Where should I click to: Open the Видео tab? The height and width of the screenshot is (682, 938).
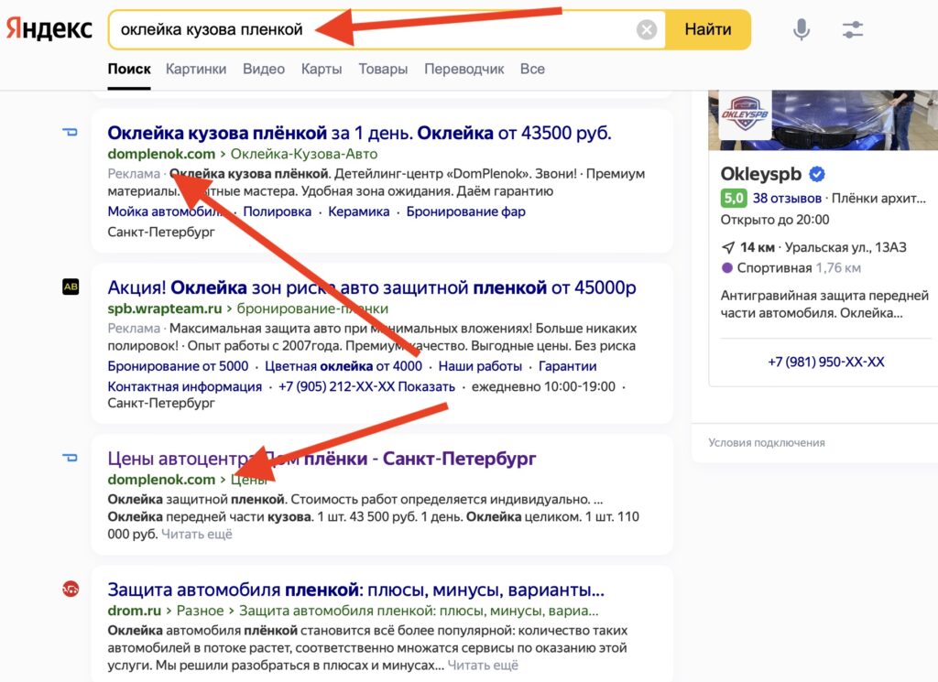click(264, 69)
